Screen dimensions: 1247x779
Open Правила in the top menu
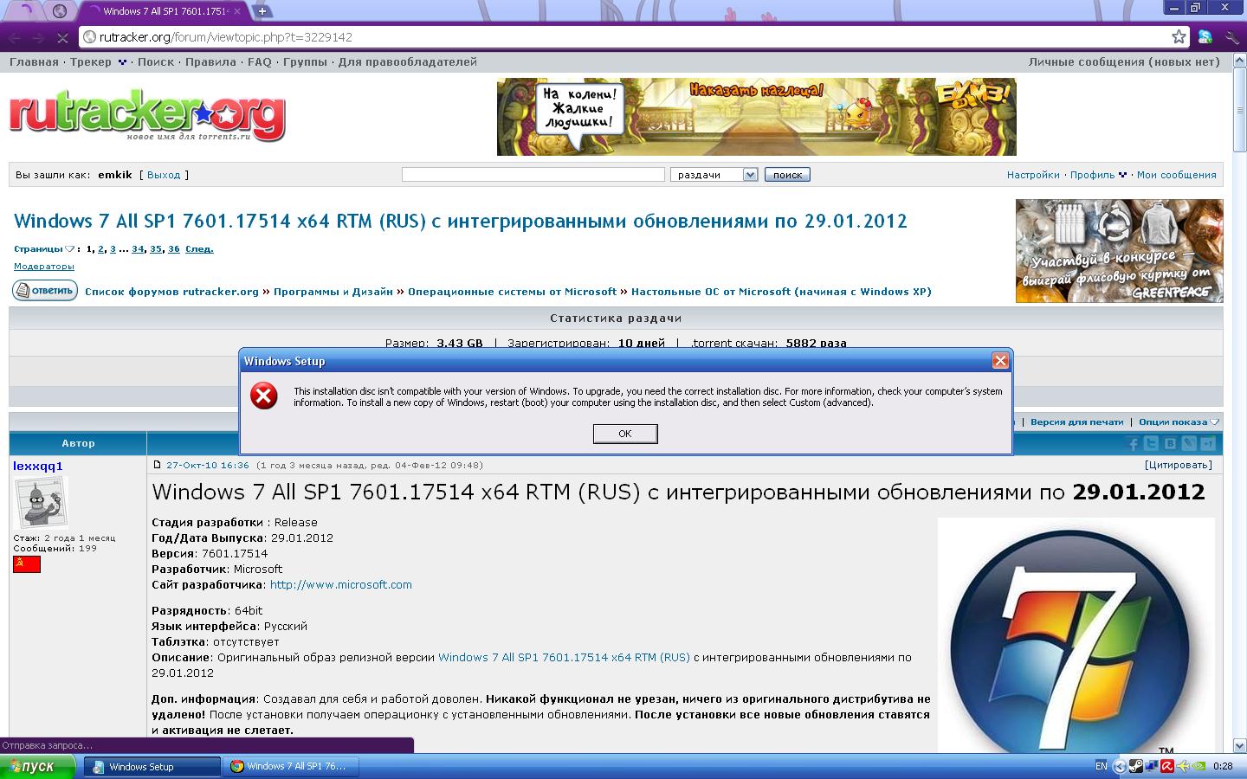[210, 62]
